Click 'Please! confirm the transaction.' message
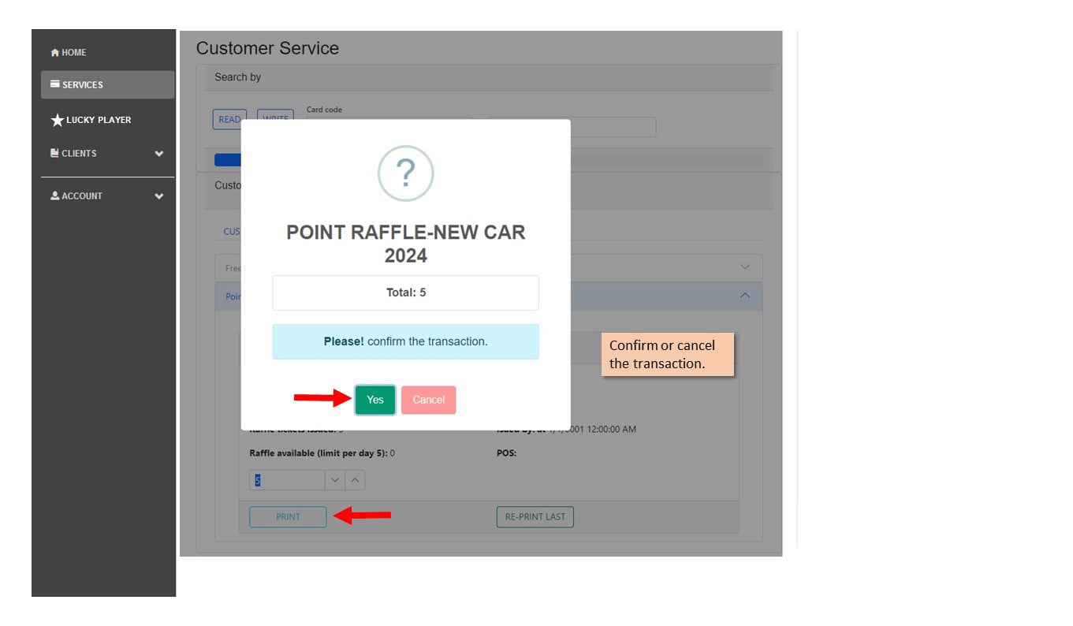The height and width of the screenshot is (626, 1073). point(405,341)
